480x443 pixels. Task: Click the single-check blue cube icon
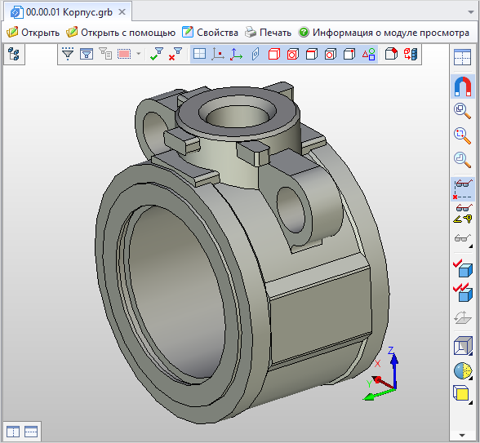[463, 268]
